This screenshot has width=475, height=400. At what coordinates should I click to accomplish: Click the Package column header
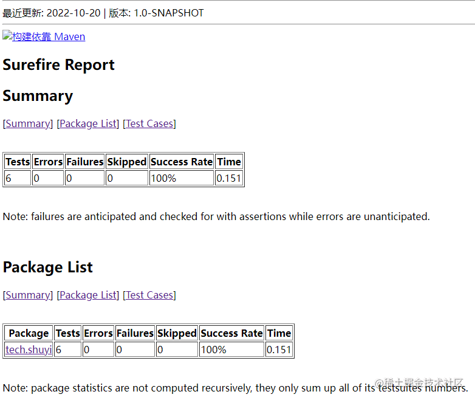(29, 333)
